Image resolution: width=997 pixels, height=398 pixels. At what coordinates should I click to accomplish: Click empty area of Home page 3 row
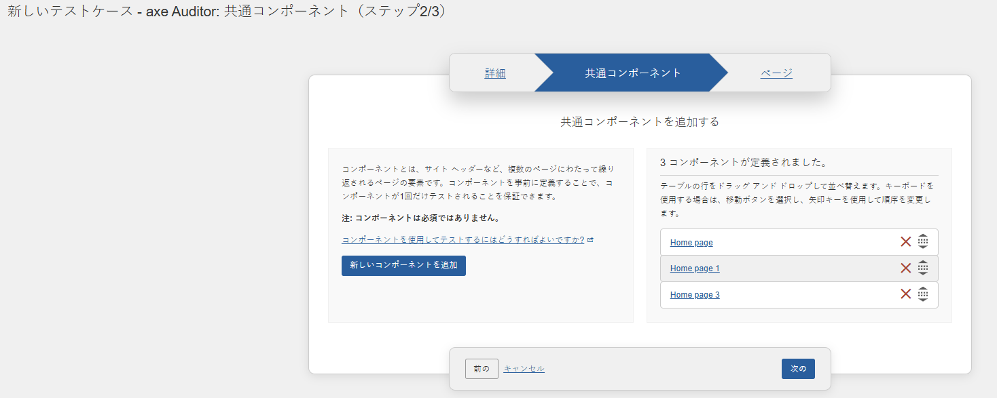pos(808,295)
